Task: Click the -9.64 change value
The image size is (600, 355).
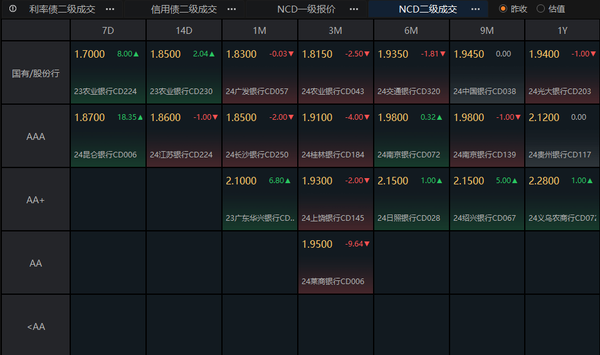Action: [x=354, y=244]
